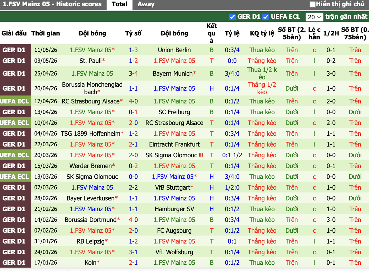The image size is (369, 271).
Task: Open the VfL Wolfsburg team link
Action: point(174,252)
